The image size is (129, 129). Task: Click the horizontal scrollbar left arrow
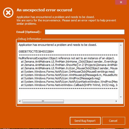[20, 101]
